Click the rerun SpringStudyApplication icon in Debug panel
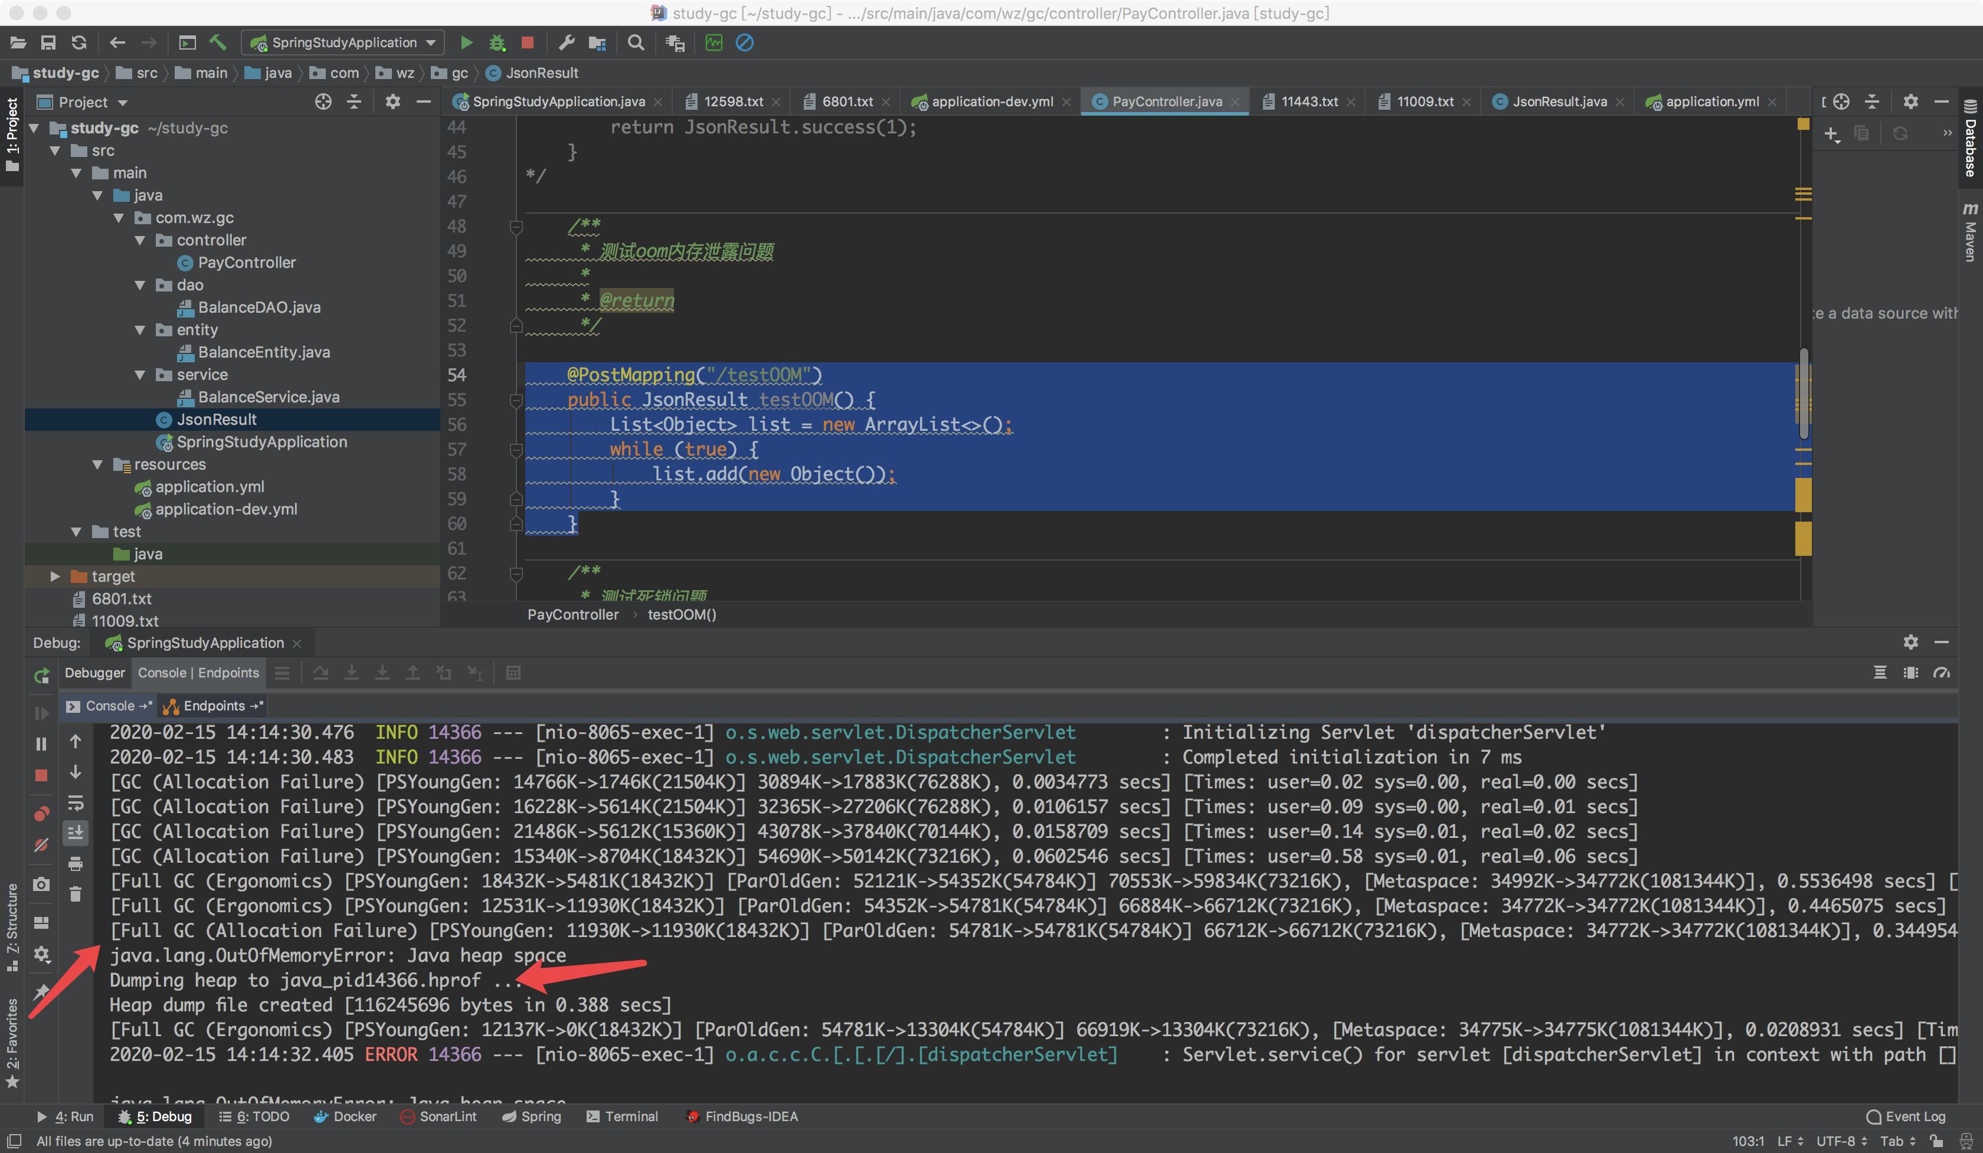The height and width of the screenshot is (1153, 1983). coord(42,675)
